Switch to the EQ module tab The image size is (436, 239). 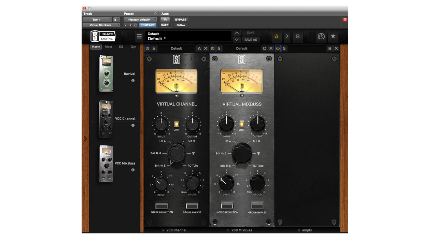(121, 47)
